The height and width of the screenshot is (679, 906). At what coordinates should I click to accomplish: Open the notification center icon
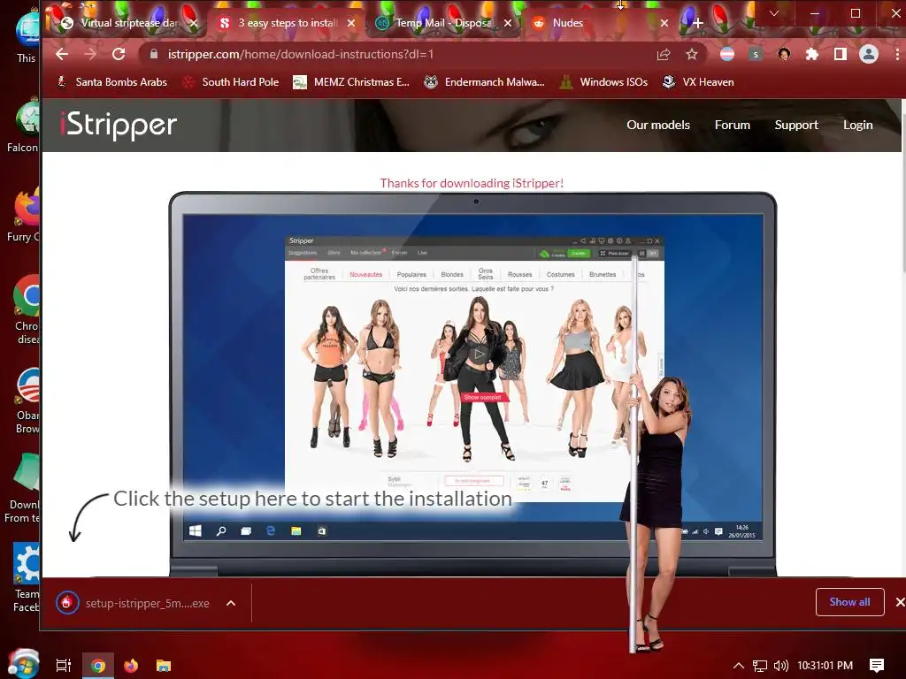[877, 665]
